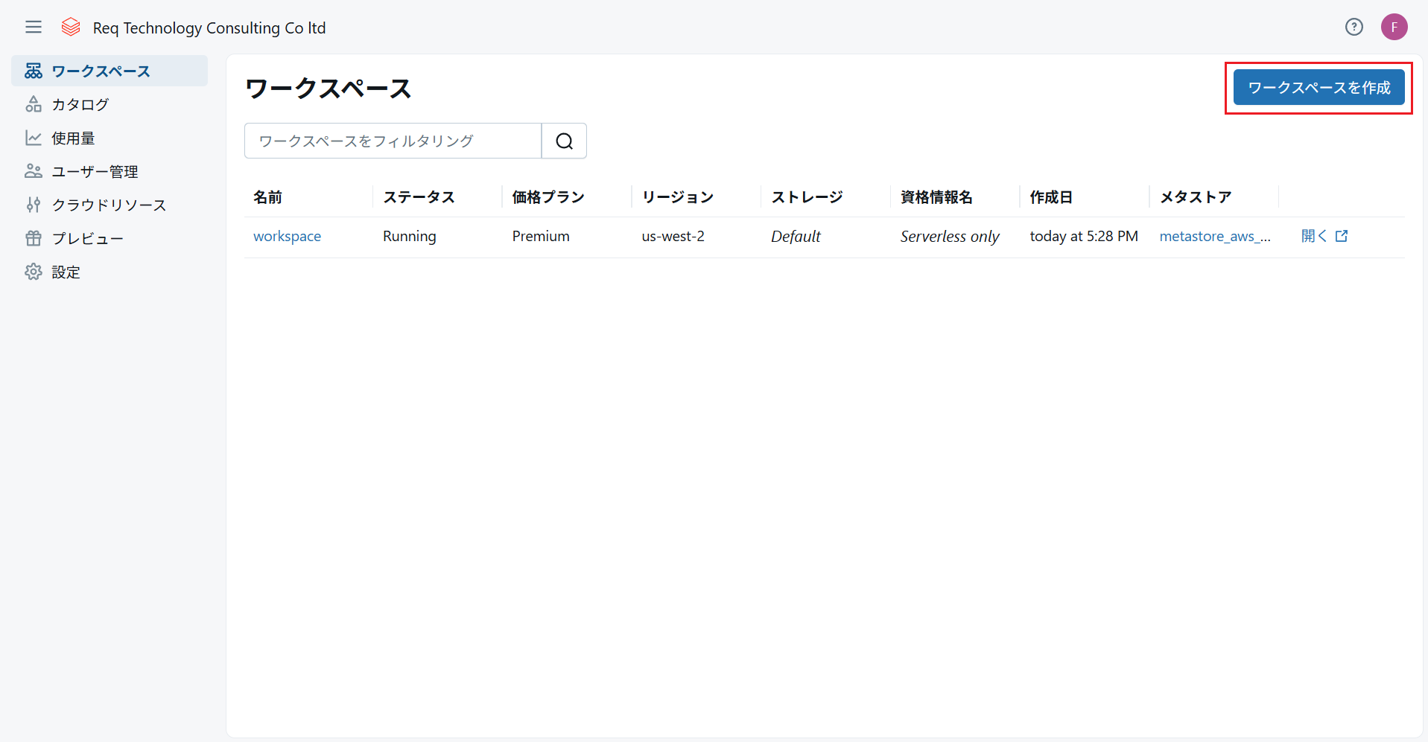Click the 名前 column header

[267, 197]
